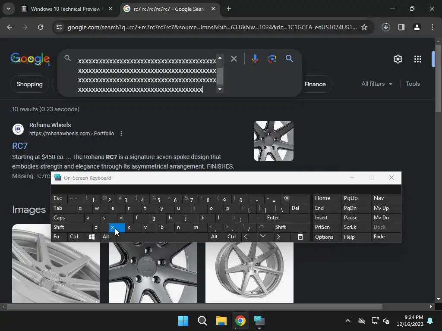Click the Windows key on On-Screen Keyboard
The height and width of the screenshot is (331, 442).
point(92,237)
